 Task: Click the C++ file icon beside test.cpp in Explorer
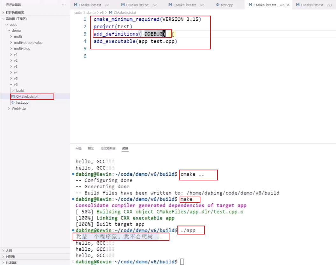pyautogui.click(x=13, y=102)
